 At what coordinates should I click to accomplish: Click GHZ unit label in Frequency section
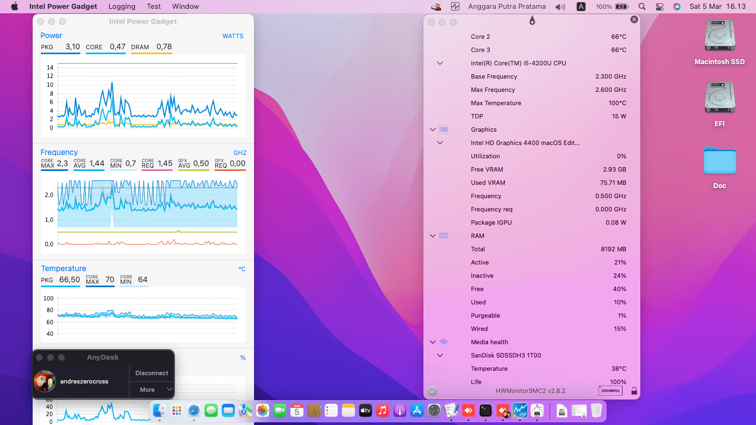240,153
